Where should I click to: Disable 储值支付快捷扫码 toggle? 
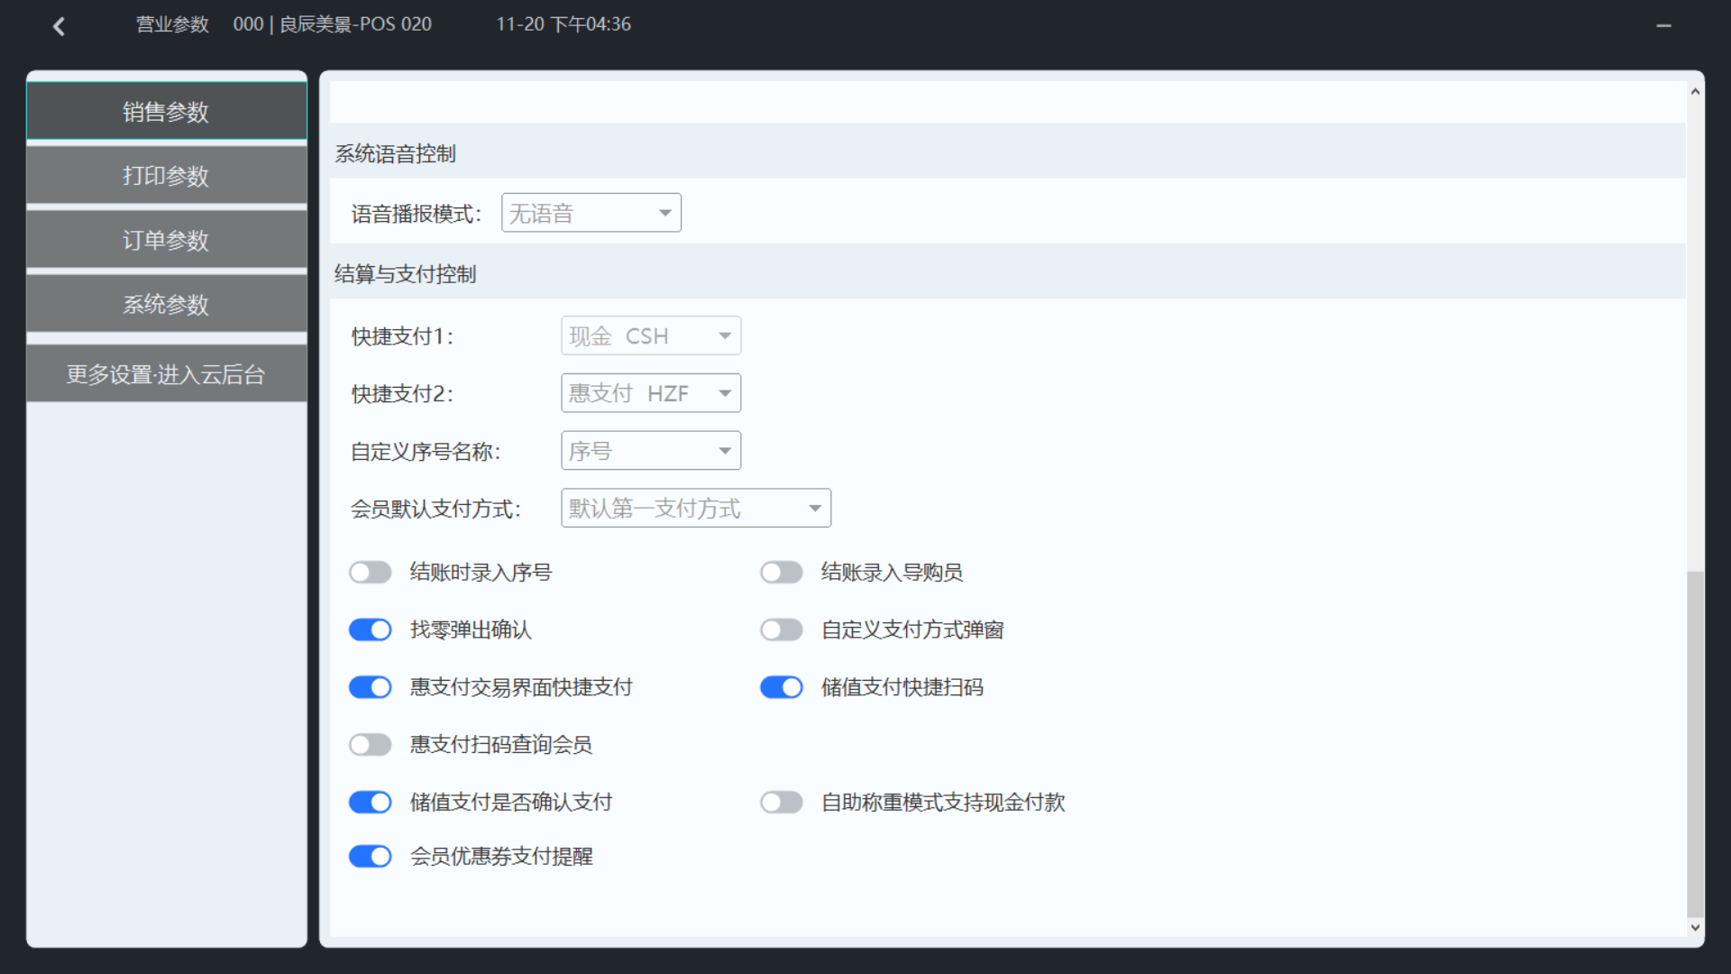tap(782, 688)
